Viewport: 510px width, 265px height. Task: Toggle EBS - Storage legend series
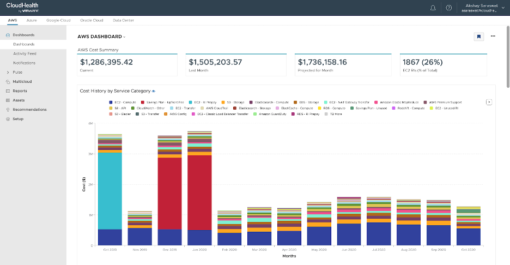click(306, 103)
